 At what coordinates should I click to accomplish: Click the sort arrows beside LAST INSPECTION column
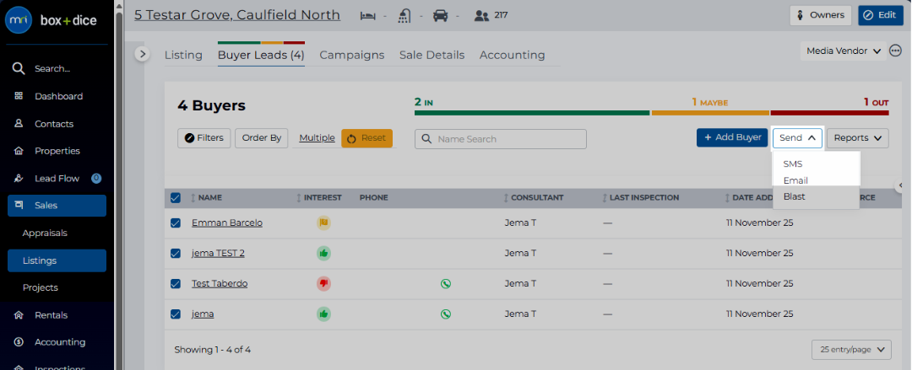pyautogui.click(x=605, y=197)
